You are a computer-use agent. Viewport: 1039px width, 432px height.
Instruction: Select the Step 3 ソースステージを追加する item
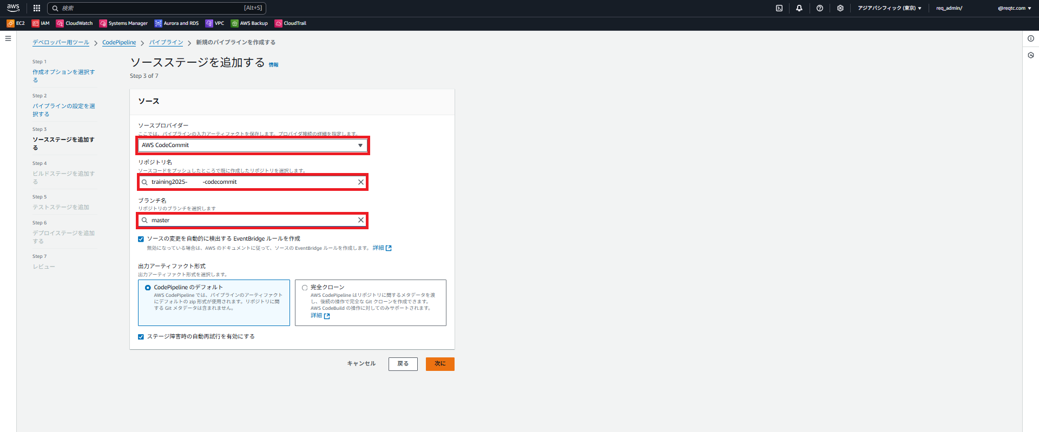(x=63, y=143)
